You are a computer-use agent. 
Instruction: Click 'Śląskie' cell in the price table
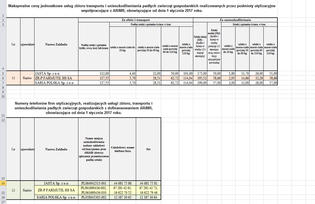click(x=27, y=78)
